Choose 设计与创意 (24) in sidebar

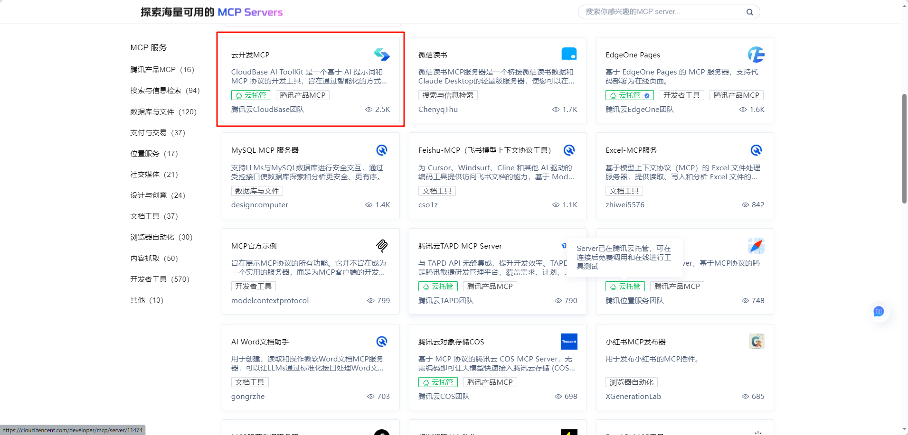pyautogui.click(x=158, y=195)
